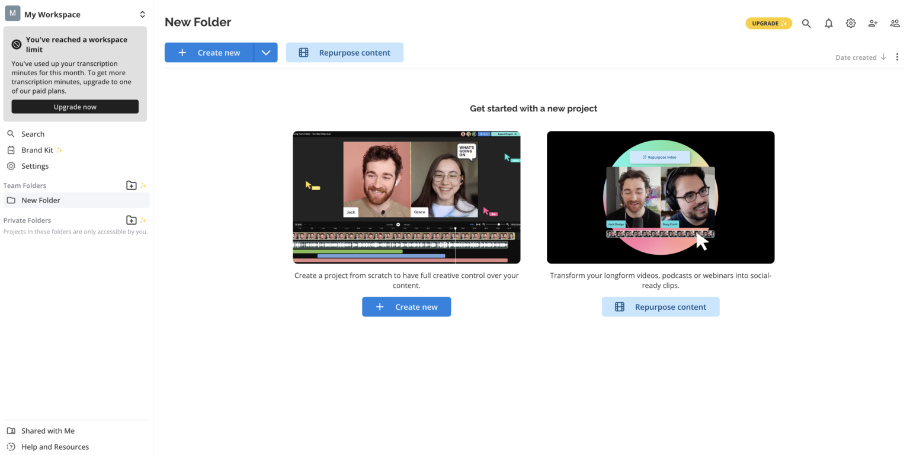This screenshot has width=910, height=455.
Task: Expand the Create new dropdown arrow
Action: [265, 52]
